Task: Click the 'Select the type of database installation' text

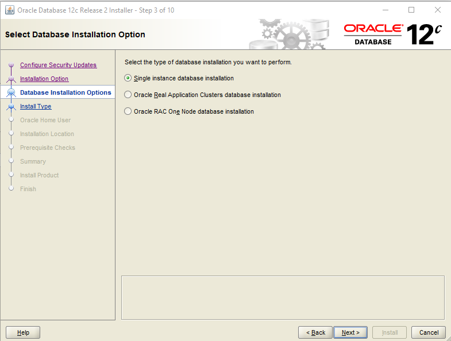Action: pos(208,62)
